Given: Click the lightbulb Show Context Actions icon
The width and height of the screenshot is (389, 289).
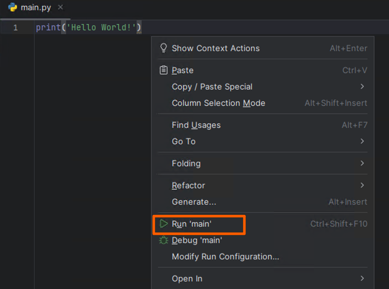Looking at the screenshot, I should pyautogui.click(x=163, y=48).
